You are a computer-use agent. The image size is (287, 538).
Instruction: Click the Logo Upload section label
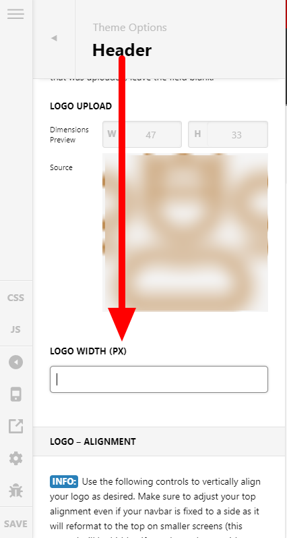coord(81,106)
